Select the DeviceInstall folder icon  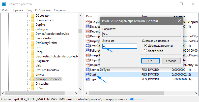(x=33, y=38)
